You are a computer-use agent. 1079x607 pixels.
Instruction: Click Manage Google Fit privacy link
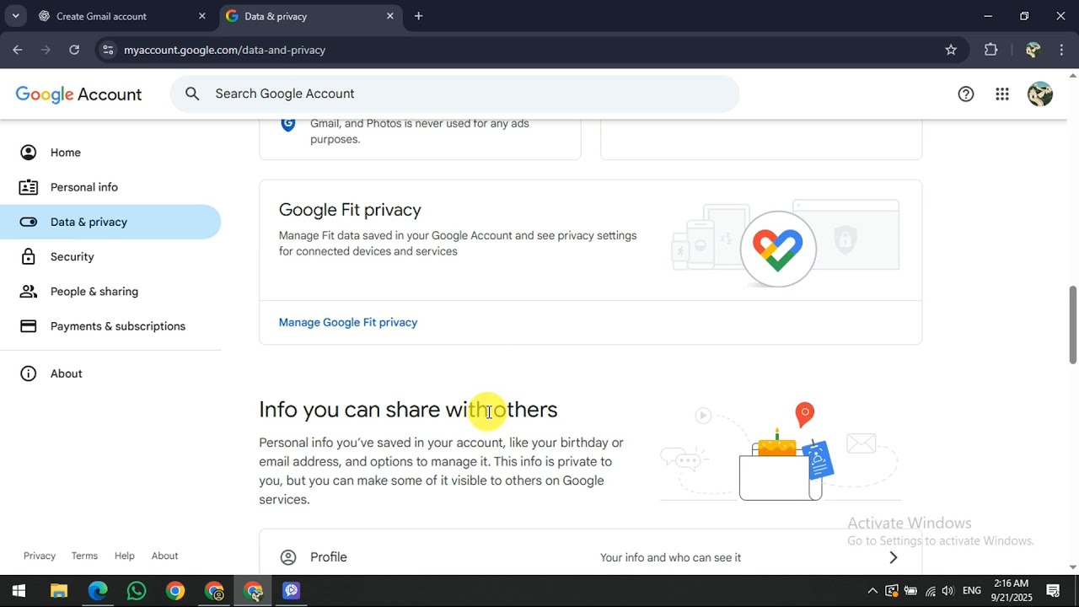tap(348, 322)
